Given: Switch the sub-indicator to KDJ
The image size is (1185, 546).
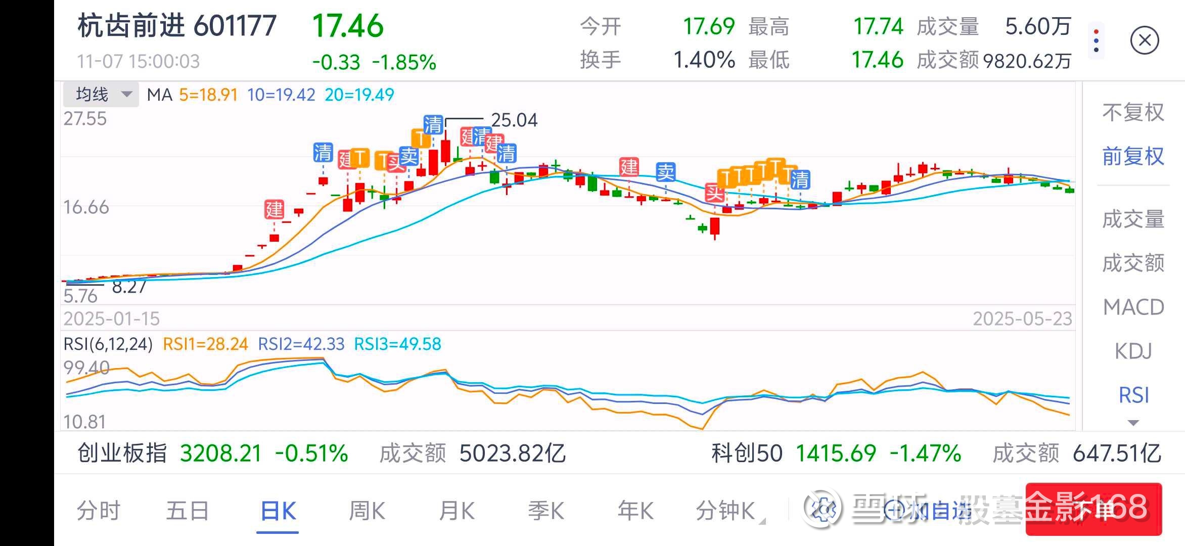Looking at the screenshot, I should point(1133,351).
